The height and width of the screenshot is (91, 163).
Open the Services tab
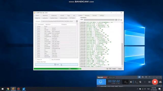click(x=94, y=16)
